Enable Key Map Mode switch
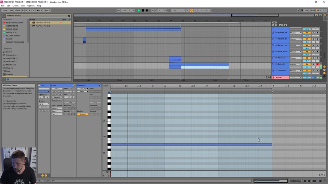The height and width of the screenshot is (184, 328). coord(306,10)
